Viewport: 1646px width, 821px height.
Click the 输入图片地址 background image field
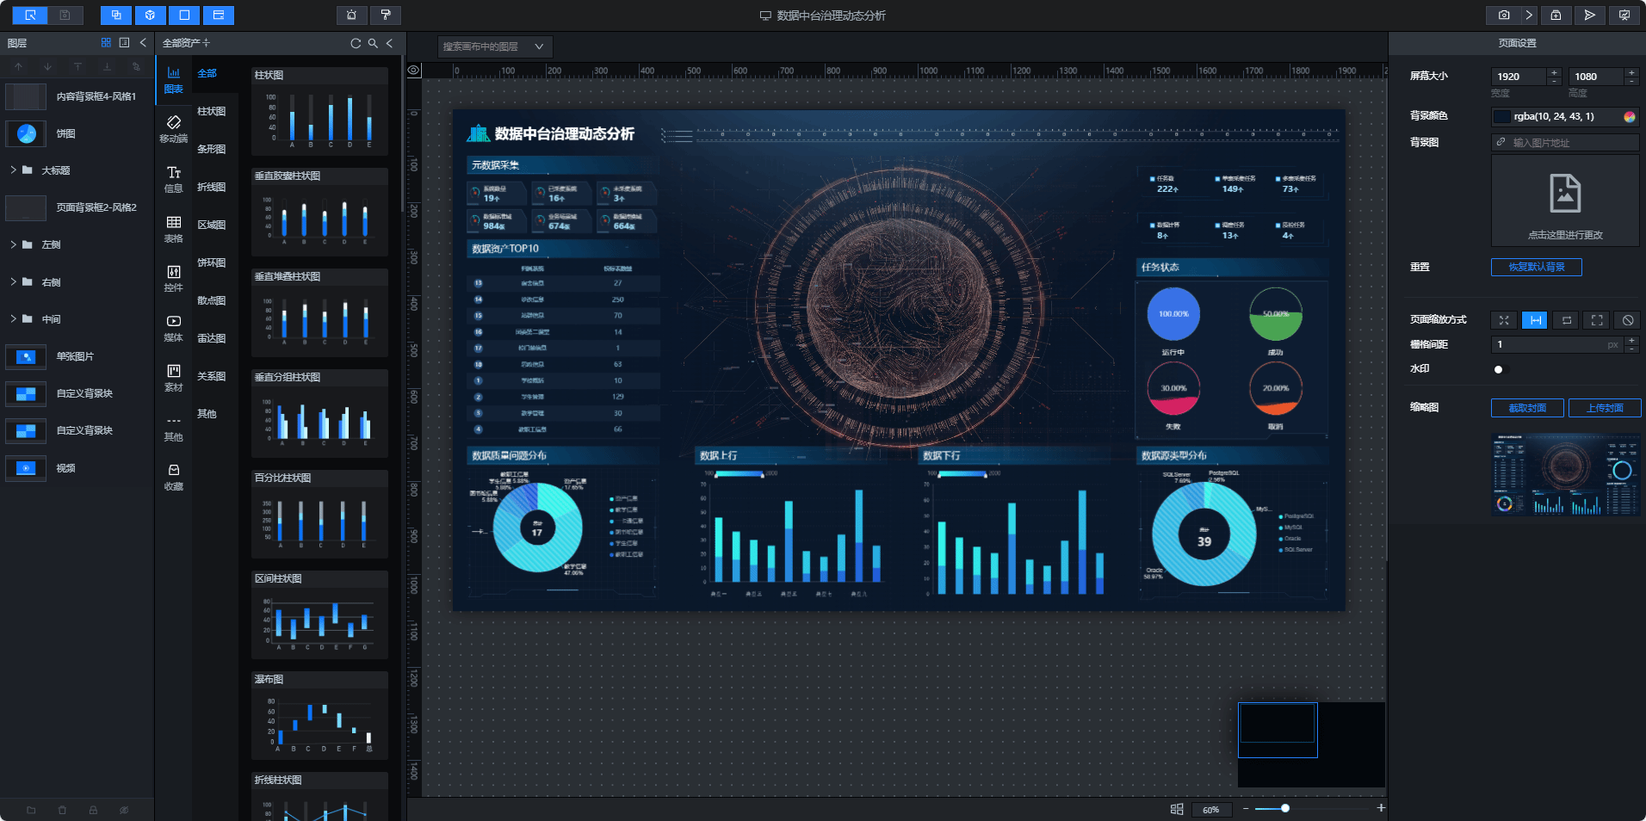click(x=1565, y=143)
